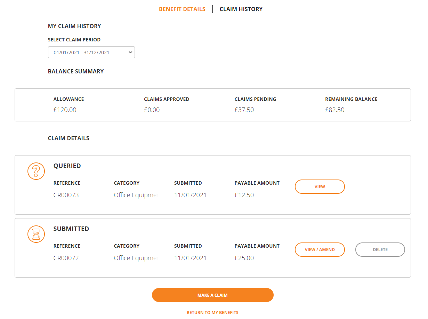The image size is (428, 319).
Task: Click the £25.00 payable amount
Action: [244, 258]
